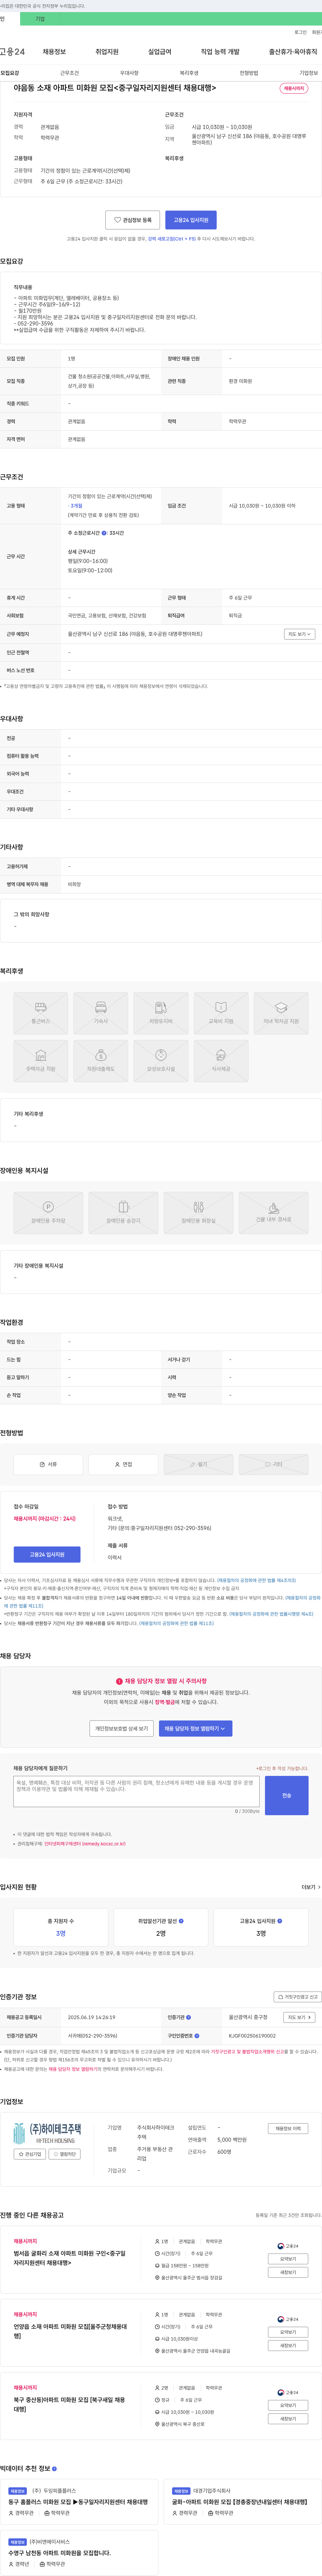Select the 서류 screening method box
Screen dimensions: 322x2576
coord(48,1464)
